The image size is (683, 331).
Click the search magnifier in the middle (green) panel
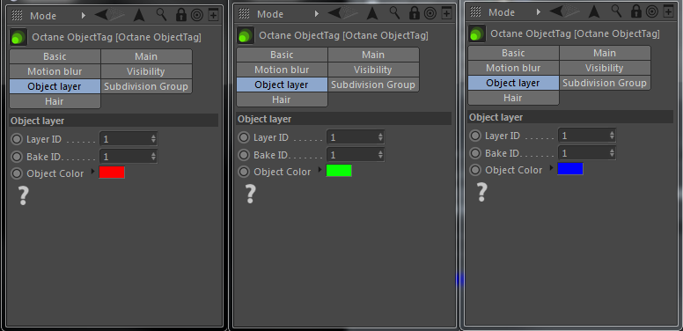pos(394,13)
